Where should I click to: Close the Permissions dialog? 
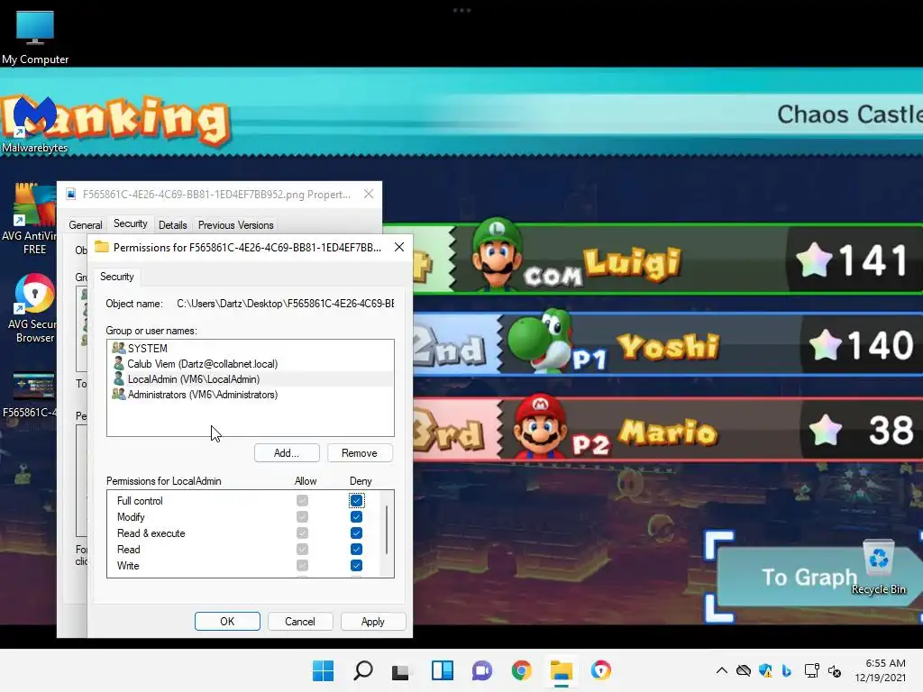click(399, 247)
